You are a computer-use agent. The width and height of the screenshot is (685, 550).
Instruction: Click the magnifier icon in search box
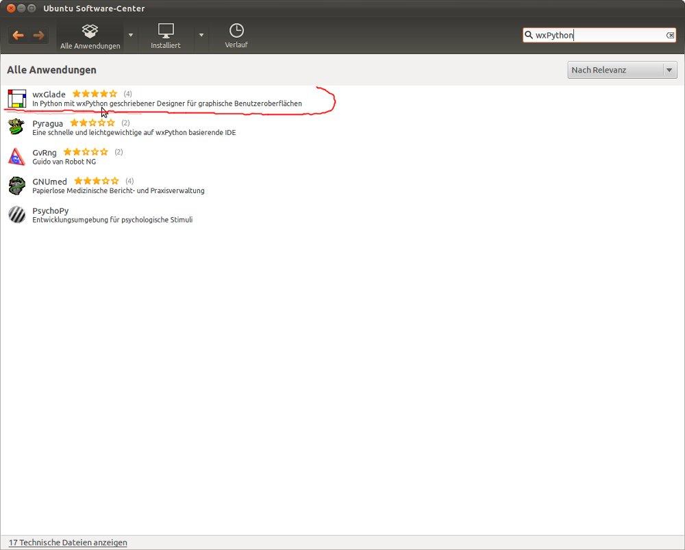(x=529, y=35)
